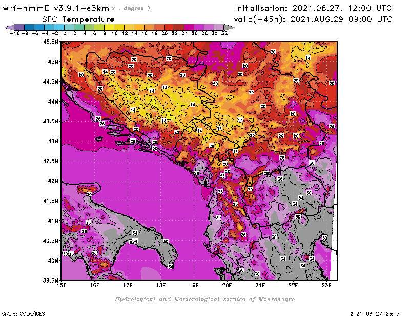Select the legend swatch between -4 and -2
This screenshot has width=410, height=317.
(x=49, y=27)
